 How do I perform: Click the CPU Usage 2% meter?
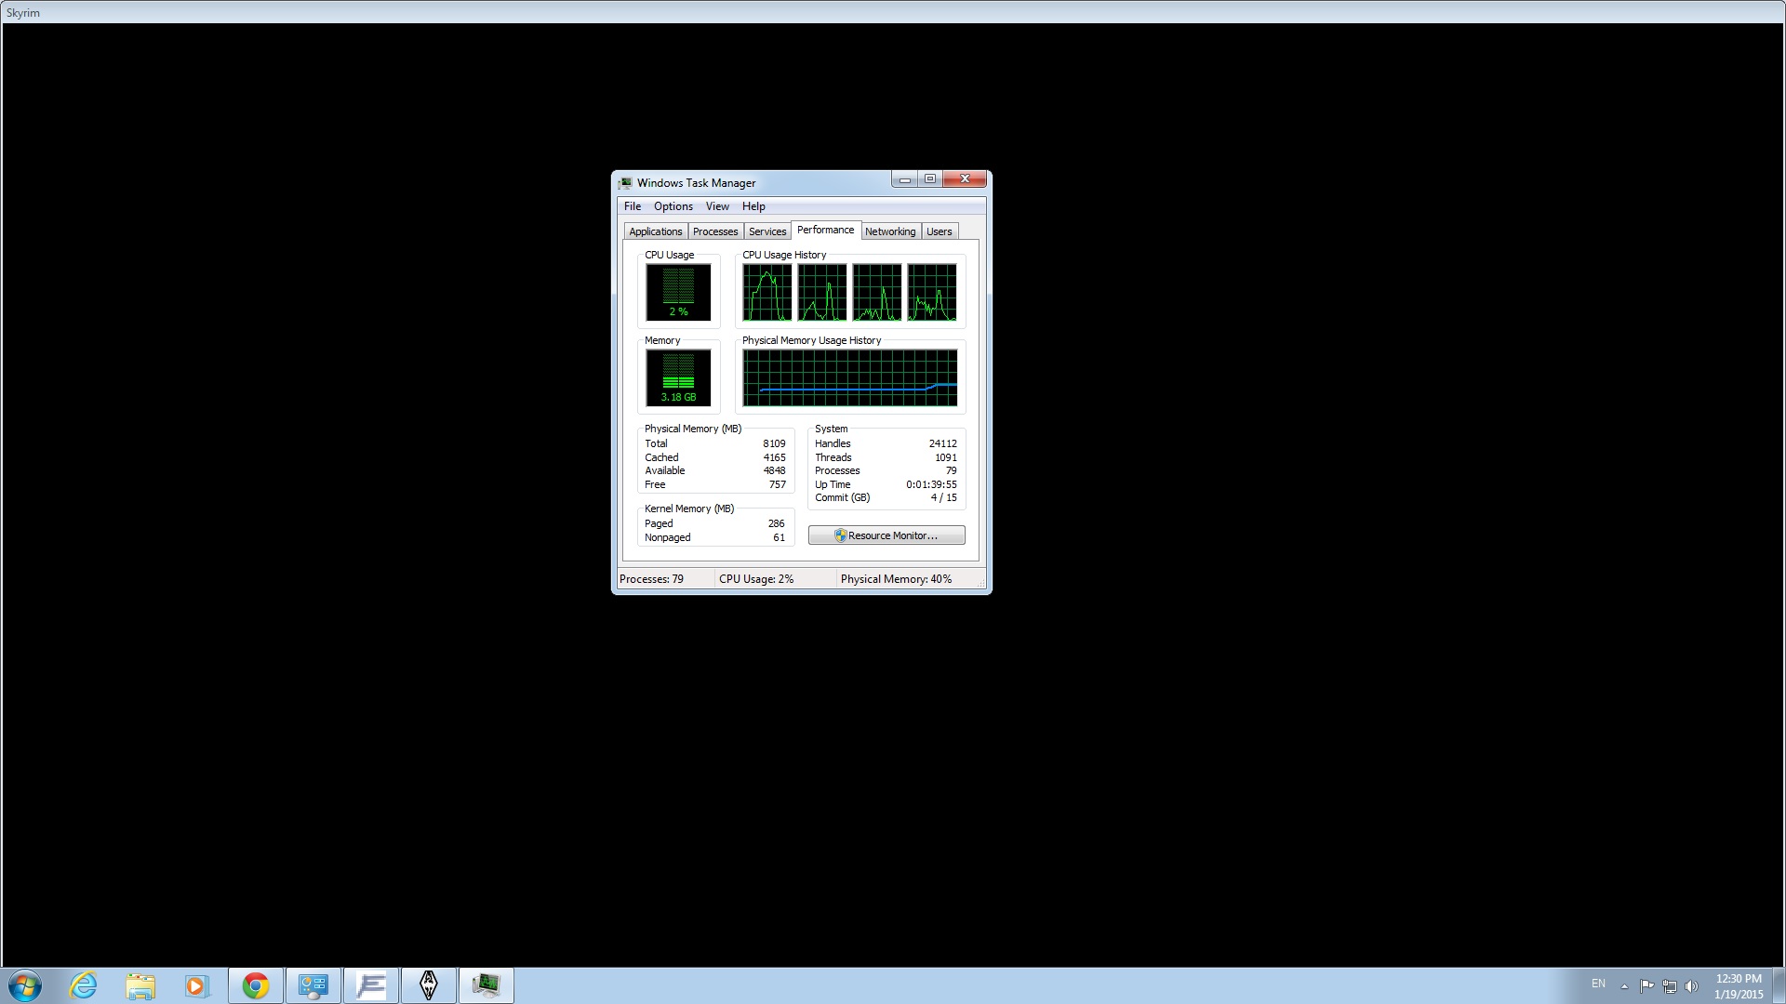(678, 292)
